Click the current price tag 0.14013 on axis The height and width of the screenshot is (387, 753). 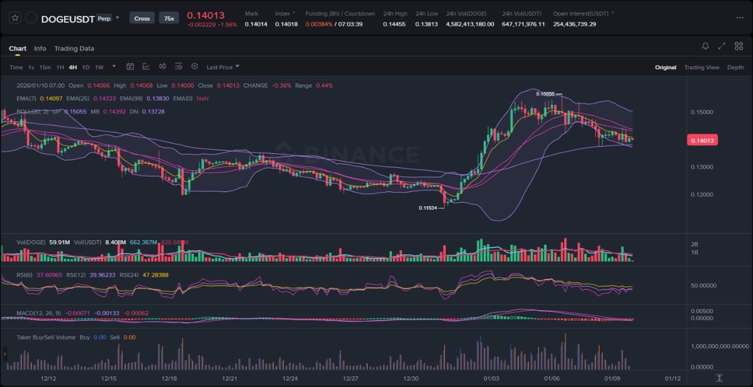(702, 140)
